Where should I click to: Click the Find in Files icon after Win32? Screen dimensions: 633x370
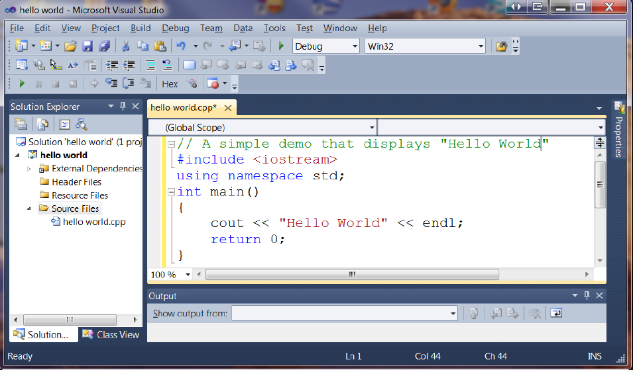[x=501, y=46]
